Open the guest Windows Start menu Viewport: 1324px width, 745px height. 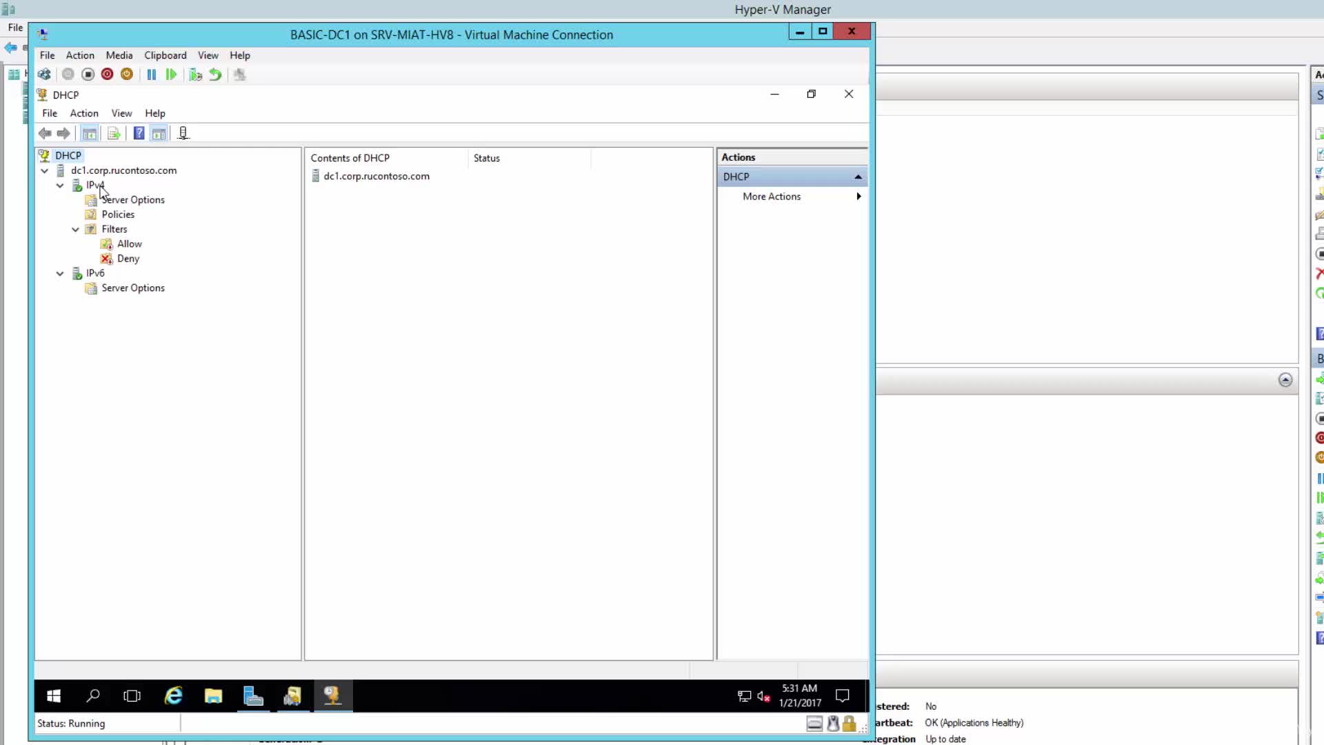pos(54,696)
